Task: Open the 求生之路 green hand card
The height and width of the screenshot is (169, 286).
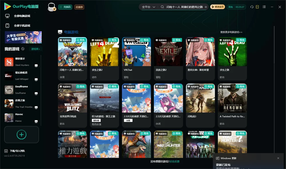Action: coord(232,59)
